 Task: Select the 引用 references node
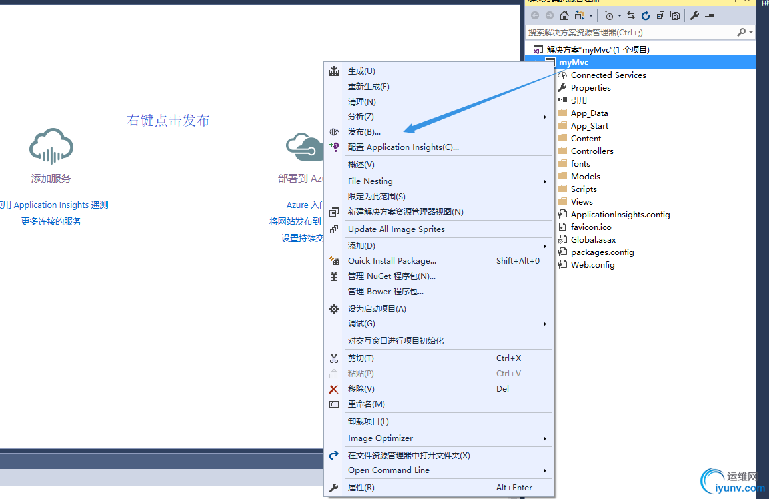[578, 101]
